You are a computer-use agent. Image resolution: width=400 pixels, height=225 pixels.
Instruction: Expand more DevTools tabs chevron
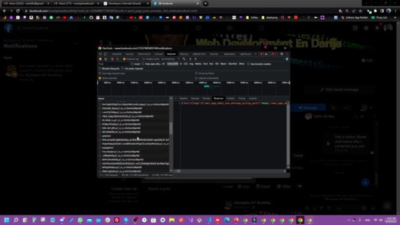256,54
